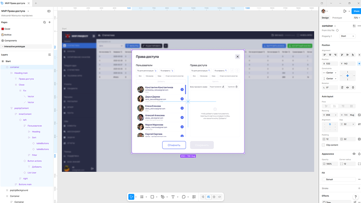
Task: Toggle Appearance visibility eye icon
Action: tap(354, 154)
